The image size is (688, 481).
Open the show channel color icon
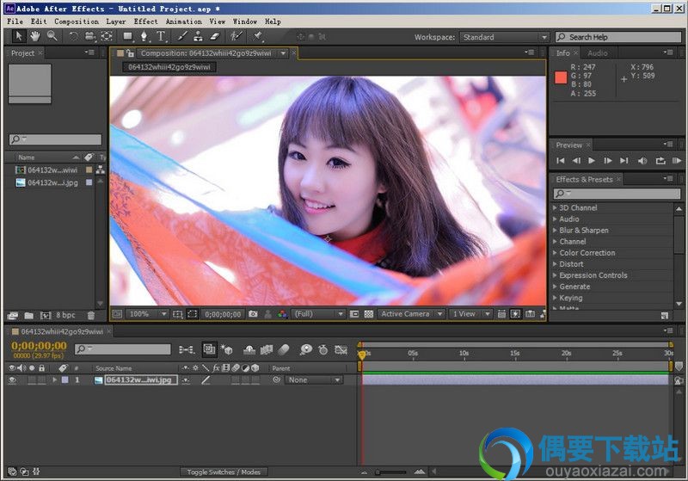tap(283, 314)
